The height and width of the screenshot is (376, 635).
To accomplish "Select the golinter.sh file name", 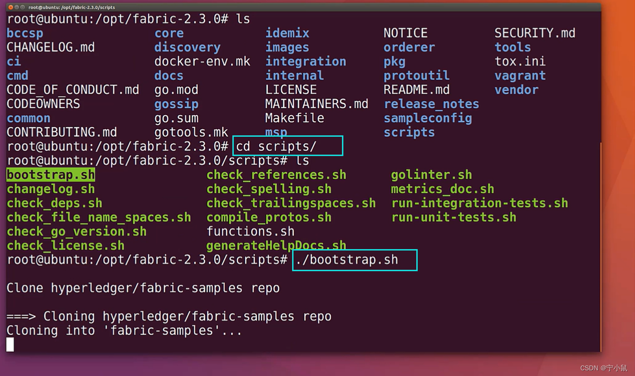I will 431,175.
